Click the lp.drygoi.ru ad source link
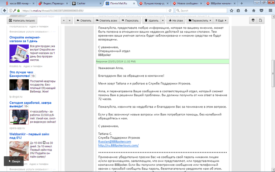This screenshot has width=275, height=172. point(16,97)
